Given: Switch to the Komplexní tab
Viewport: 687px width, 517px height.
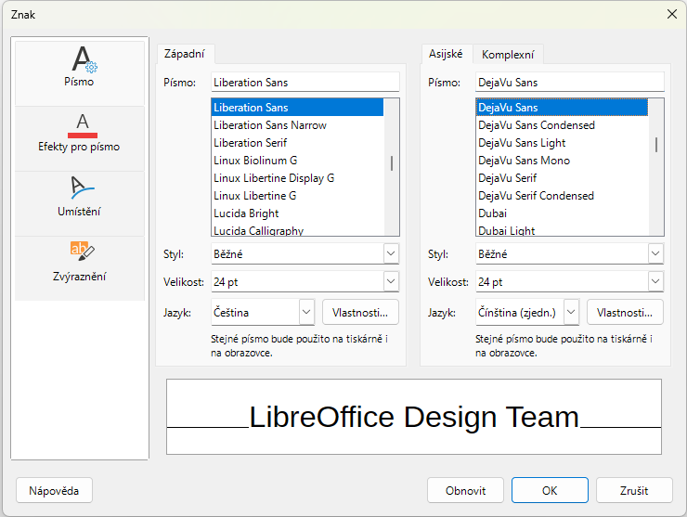Looking at the screenshot, I should click(508, 55).
